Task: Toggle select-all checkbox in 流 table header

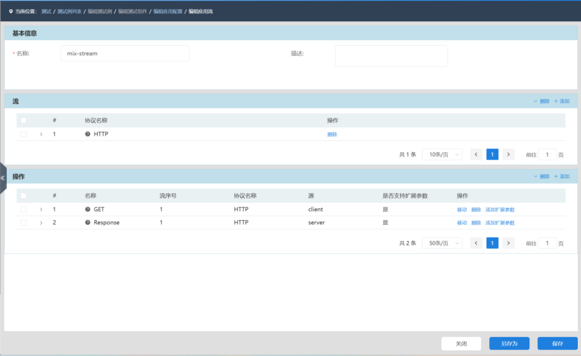Action: pyautogui.click(x=23, y=120)
